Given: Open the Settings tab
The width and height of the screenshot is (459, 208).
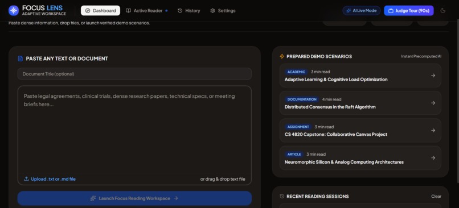Looking at the screenshot, I should click(223, 11).
